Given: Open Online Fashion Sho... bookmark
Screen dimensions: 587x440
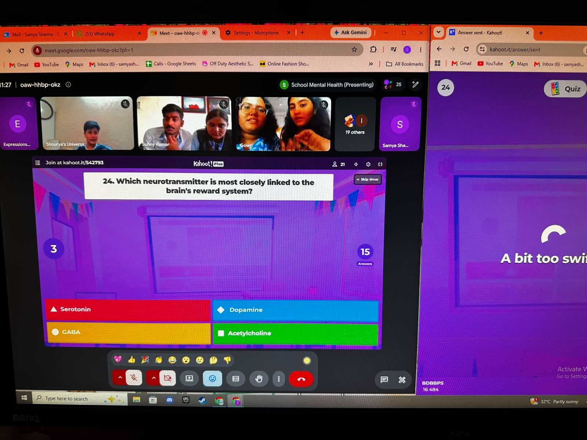Looking at the screenshot, I should coord(284,64).
